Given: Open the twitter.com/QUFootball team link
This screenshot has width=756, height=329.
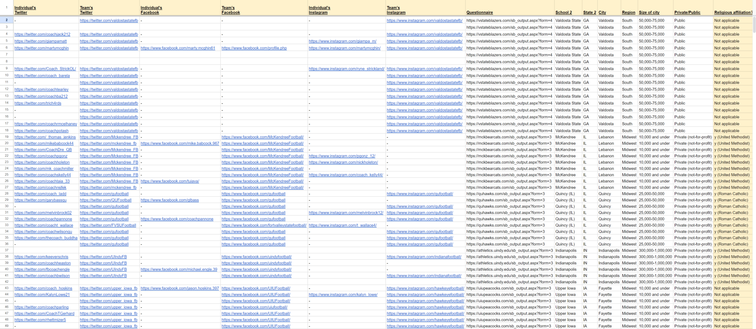Looking at the screenshot, I should coord(106,200).
